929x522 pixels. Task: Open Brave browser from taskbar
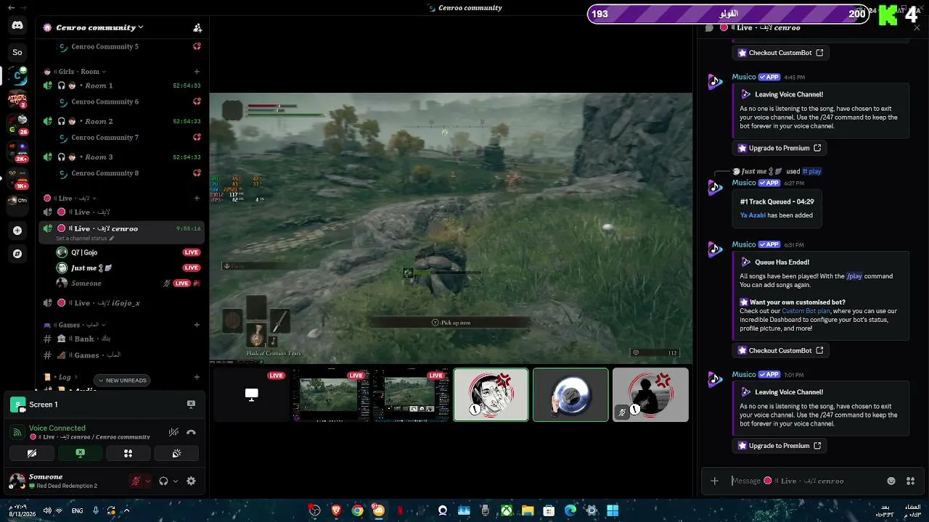point(336,510)
